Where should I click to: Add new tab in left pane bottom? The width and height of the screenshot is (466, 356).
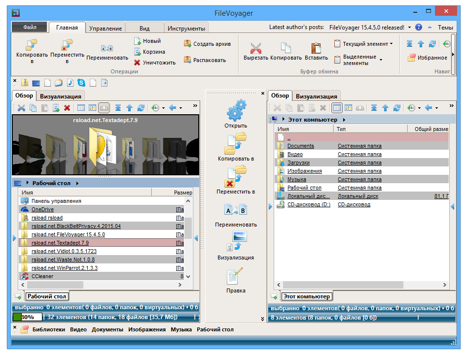(x=18, y=296)
